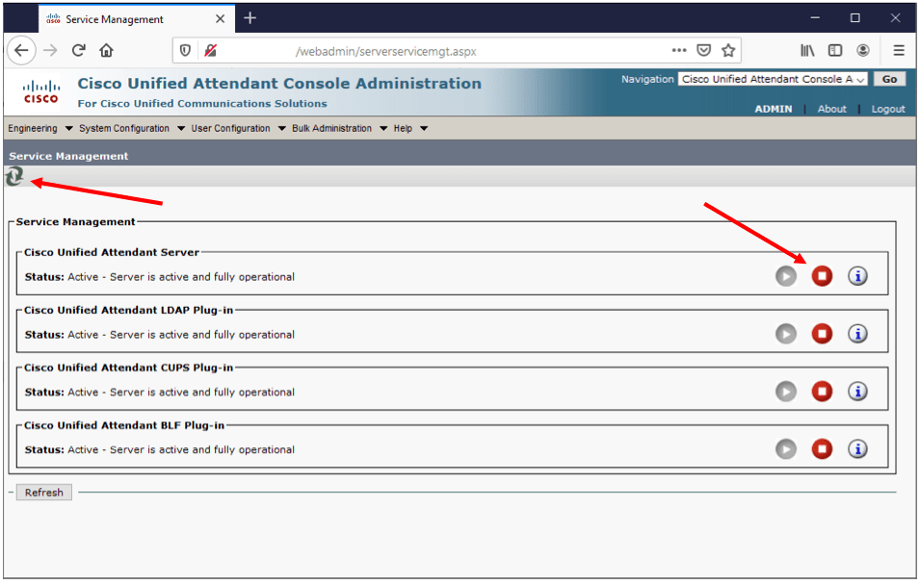Stop the LDAP Plug-in service

[822, 334]
